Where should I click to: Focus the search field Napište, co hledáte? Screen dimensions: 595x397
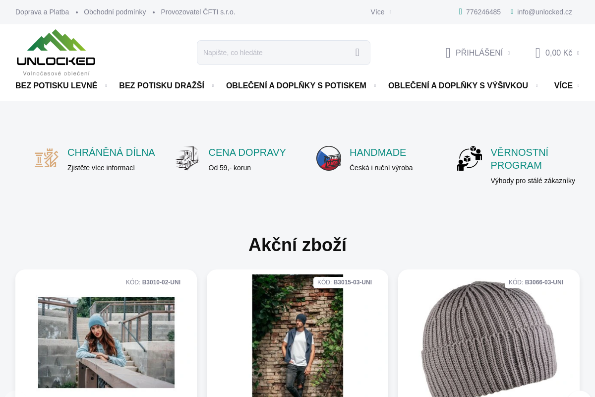click(x=273, y=53)
